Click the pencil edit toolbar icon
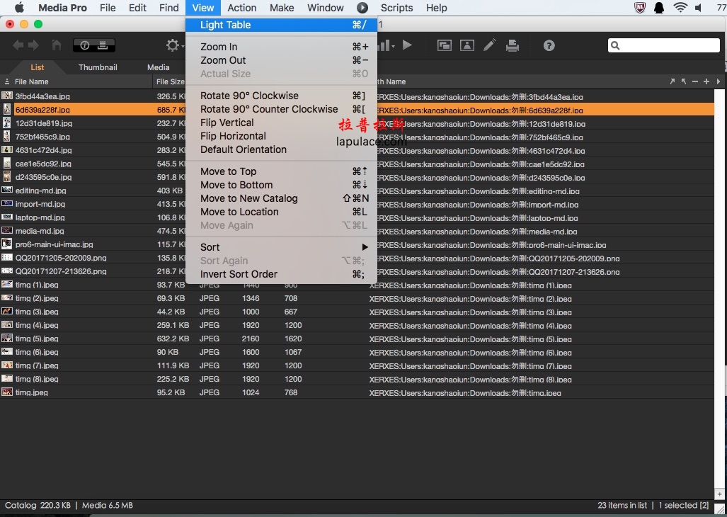This screenshot has width=727, height=517. tap(490, 45)
